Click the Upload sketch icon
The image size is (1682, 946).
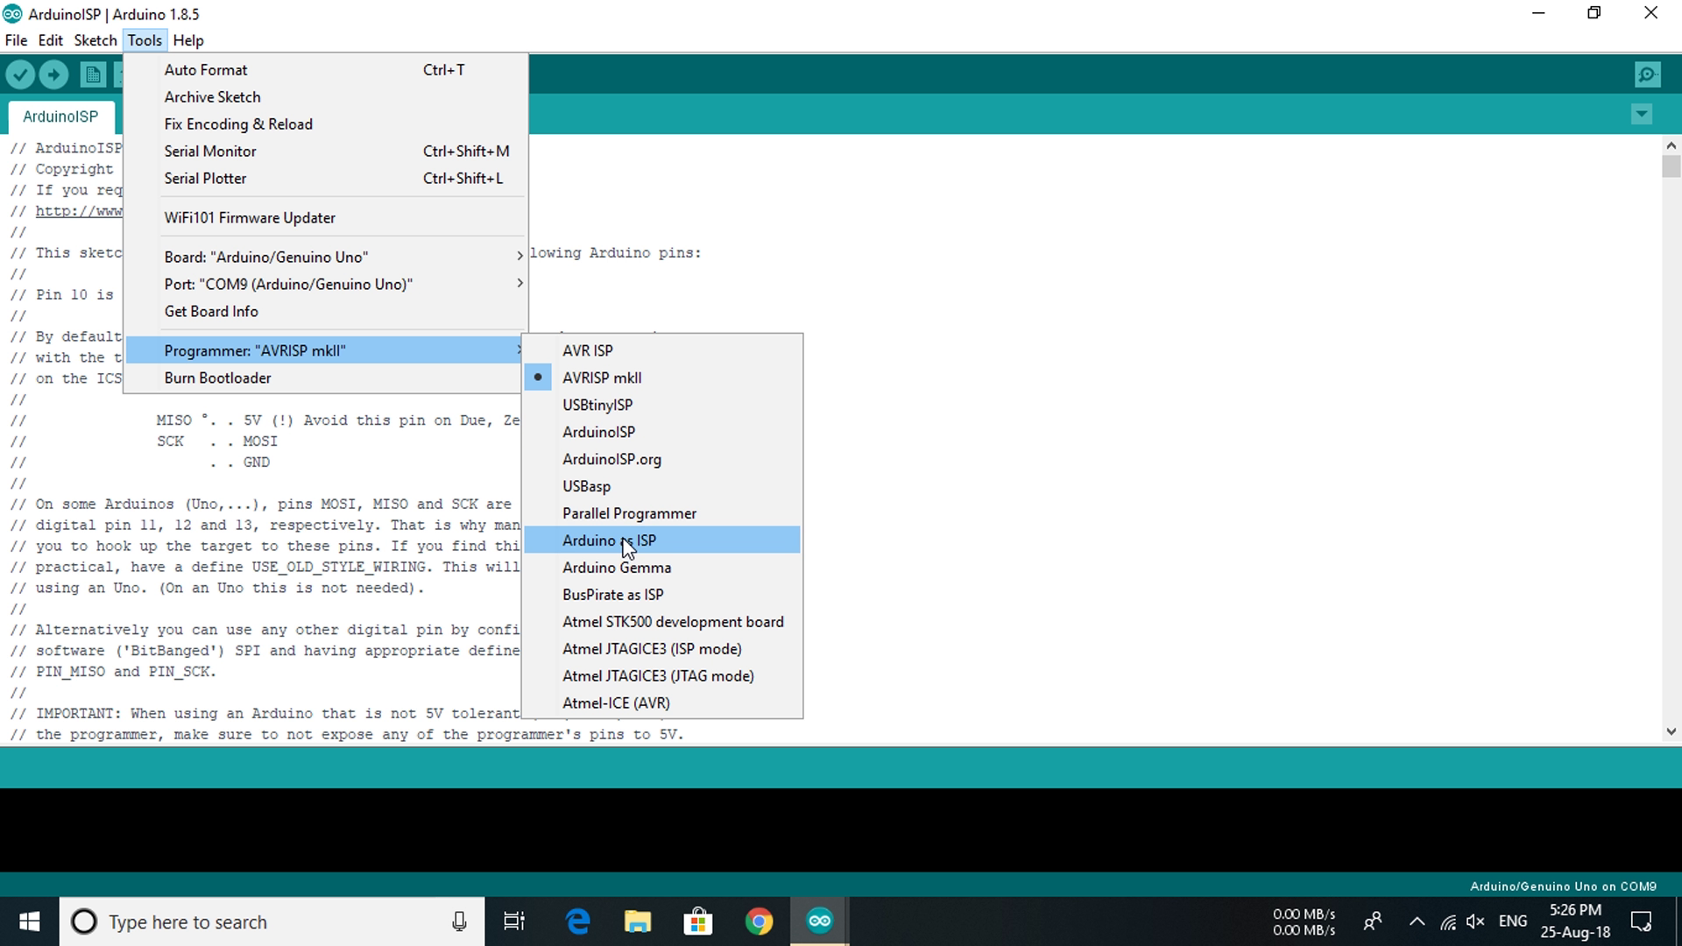coord(54,74)
